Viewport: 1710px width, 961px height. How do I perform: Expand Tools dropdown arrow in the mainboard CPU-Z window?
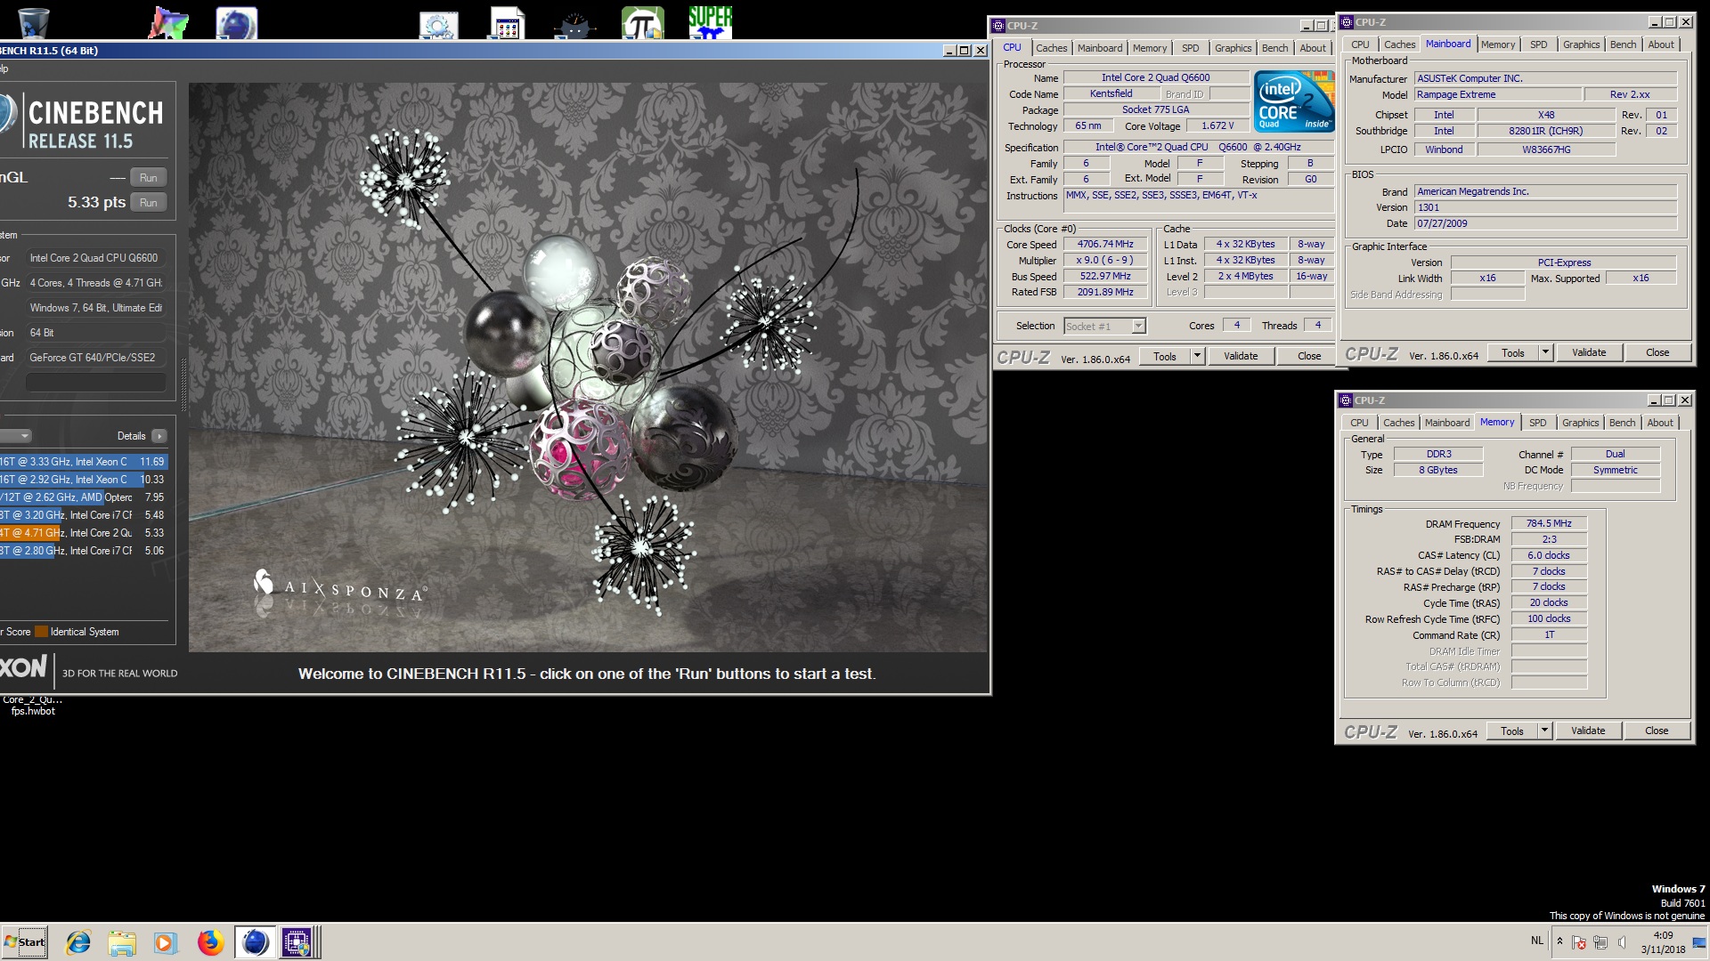tap(1545, 353)
